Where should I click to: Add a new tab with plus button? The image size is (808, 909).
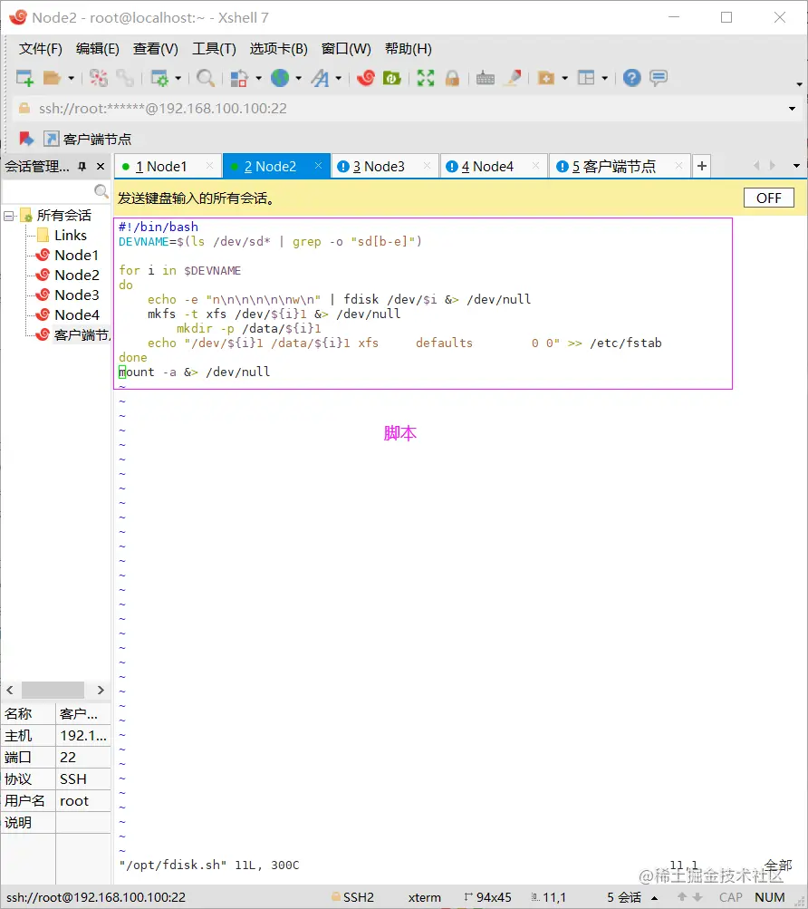point(701,167)
